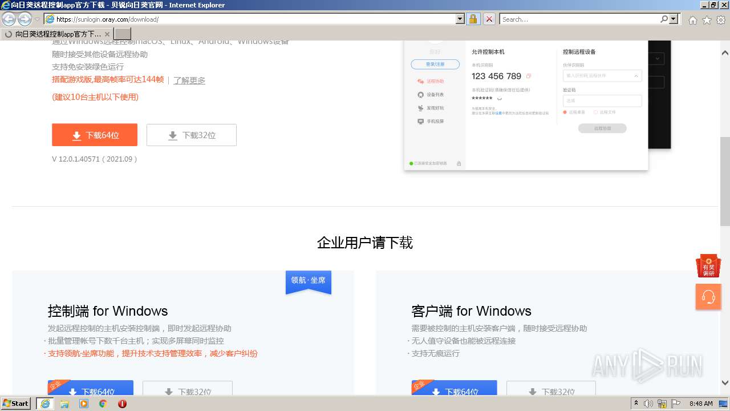Click the Search box in IE toolbar

[579, 19]
